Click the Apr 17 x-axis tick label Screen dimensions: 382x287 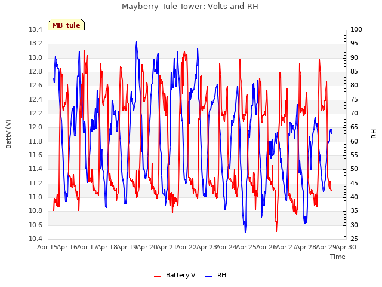pyautogui.click(x=87, y=247)
